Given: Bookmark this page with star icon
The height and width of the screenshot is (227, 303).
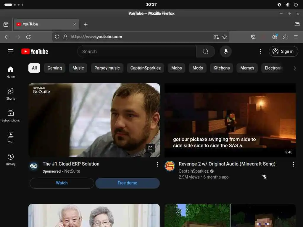Looking at the screenshot, I should point(225,37).
